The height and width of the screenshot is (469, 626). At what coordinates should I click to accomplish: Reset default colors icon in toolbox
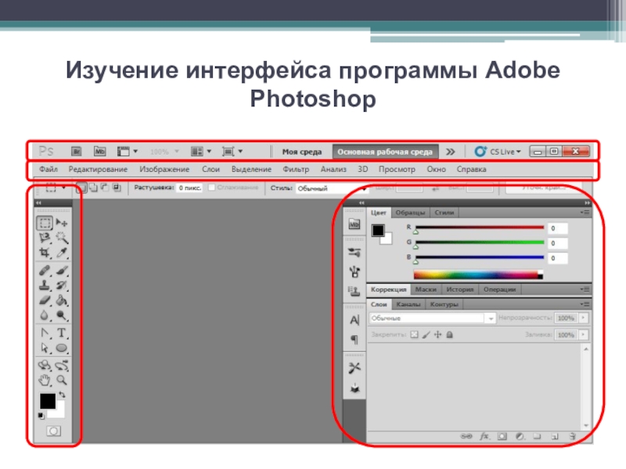41,416
